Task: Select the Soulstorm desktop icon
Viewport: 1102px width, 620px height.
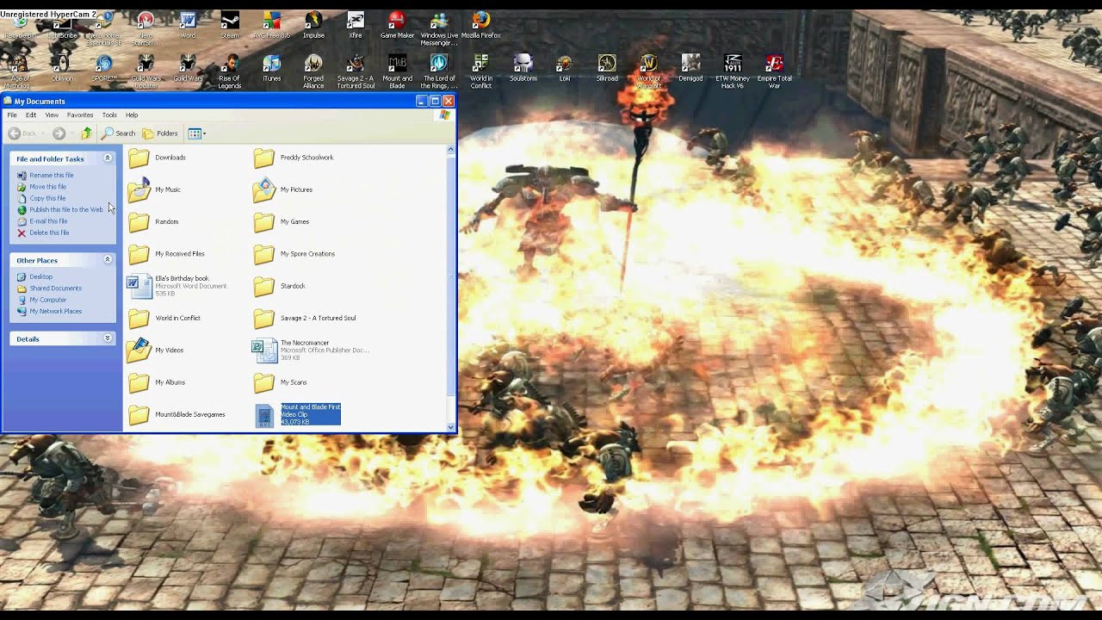Action: pyautogui.click(x=523, y=68)
